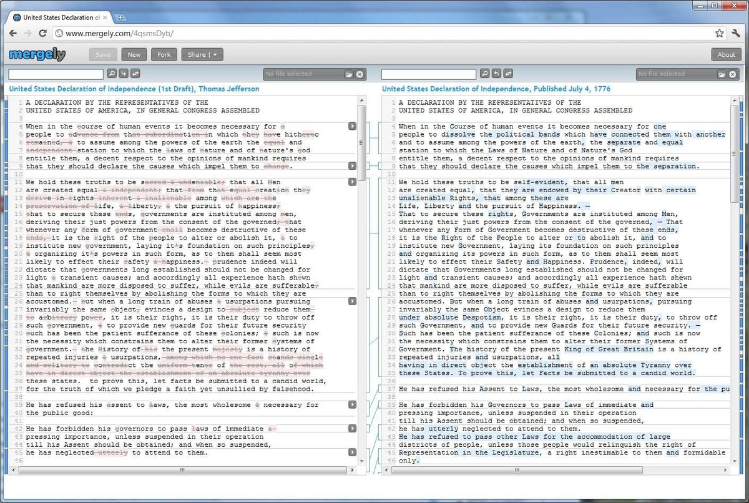Open the folder browse icon near 'No file selected'
Image resolution: width=749 pixels, height=503 pixels.
click(350, 74)
